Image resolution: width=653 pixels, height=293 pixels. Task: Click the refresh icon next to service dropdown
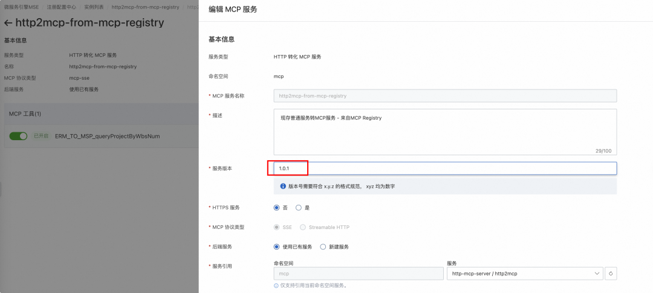tap(611, 274)
